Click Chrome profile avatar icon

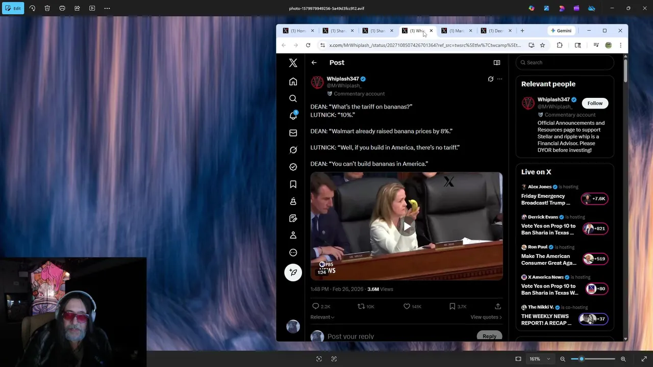(608, 45)
